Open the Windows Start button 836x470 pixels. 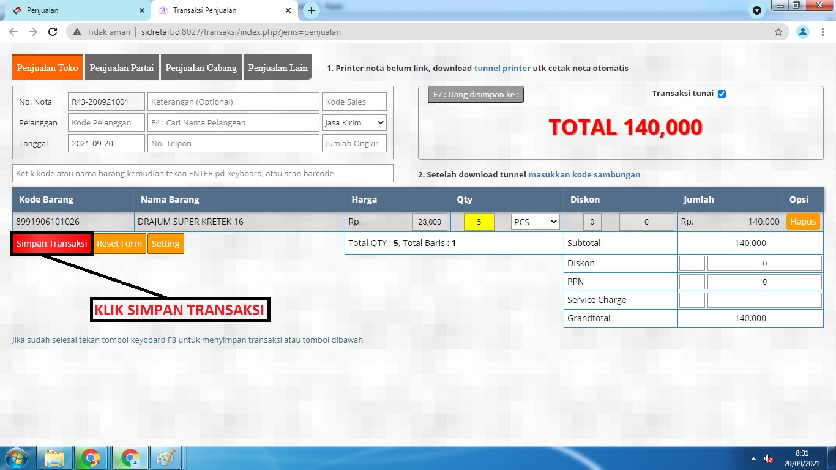pyautogui.click(x=17, y=458)
